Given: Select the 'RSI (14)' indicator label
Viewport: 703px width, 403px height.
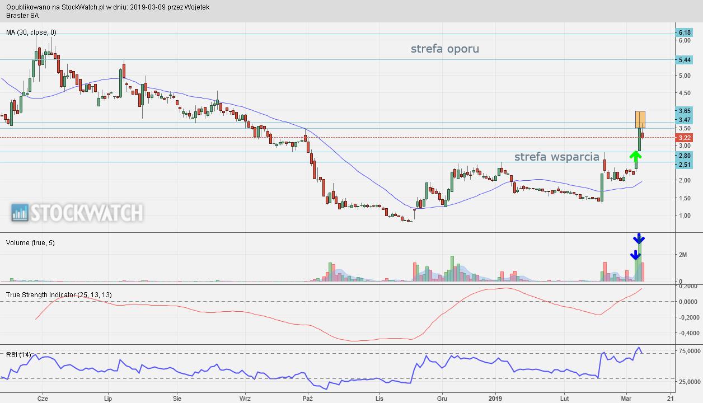Looking at the screenshot, I should tap(18, 354).
